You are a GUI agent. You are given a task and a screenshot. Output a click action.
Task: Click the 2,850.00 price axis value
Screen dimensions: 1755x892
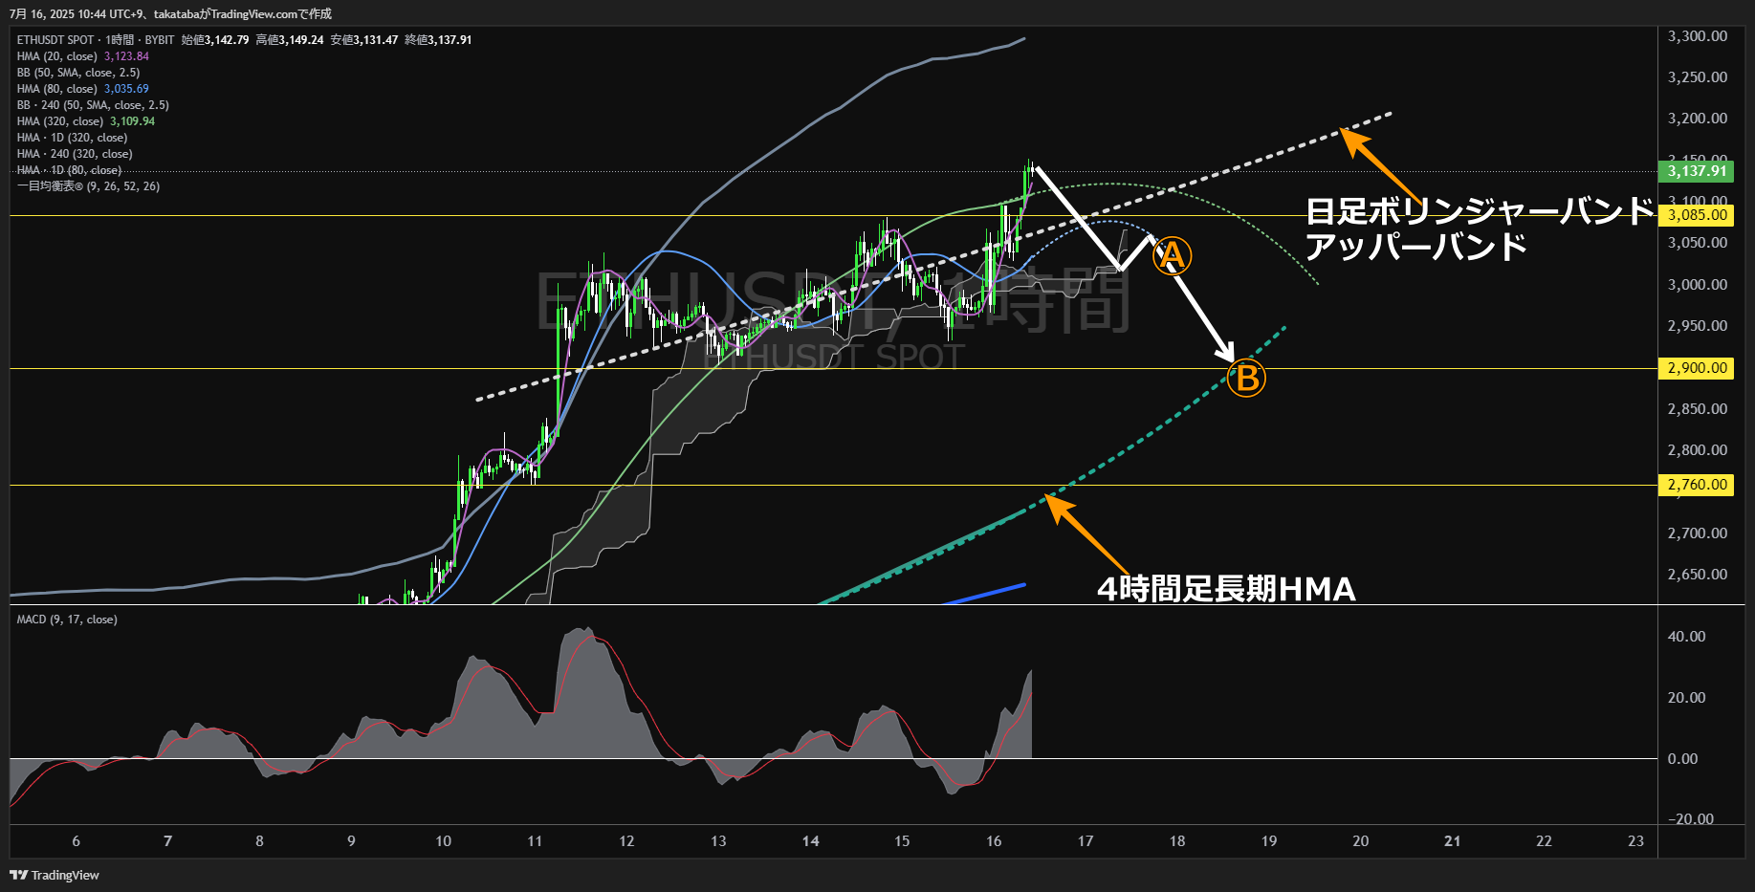click(x=1698, y=409)
